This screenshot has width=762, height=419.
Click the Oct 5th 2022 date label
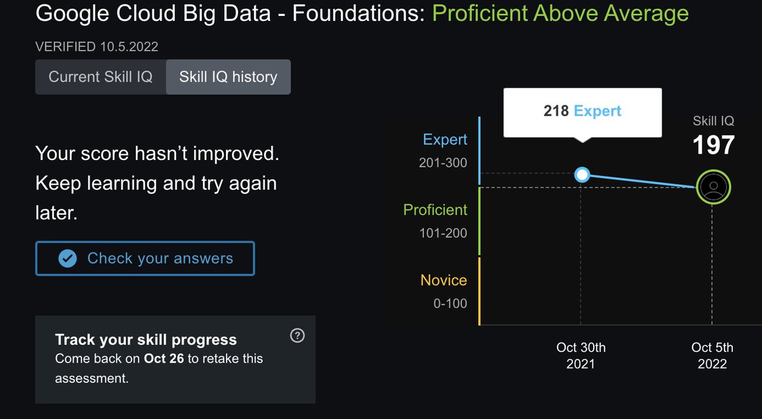712,356
